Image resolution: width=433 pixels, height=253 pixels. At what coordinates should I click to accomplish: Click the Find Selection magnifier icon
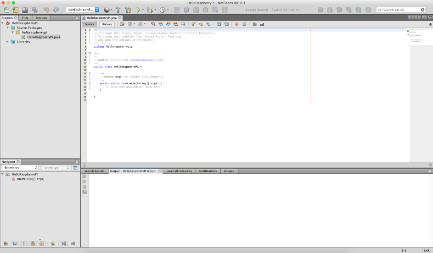pyautogui.click(x=153, y=24)
